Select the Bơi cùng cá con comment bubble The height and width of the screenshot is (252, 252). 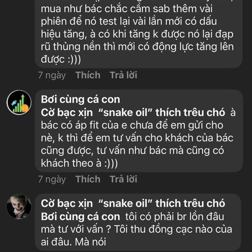pos(139,131)
